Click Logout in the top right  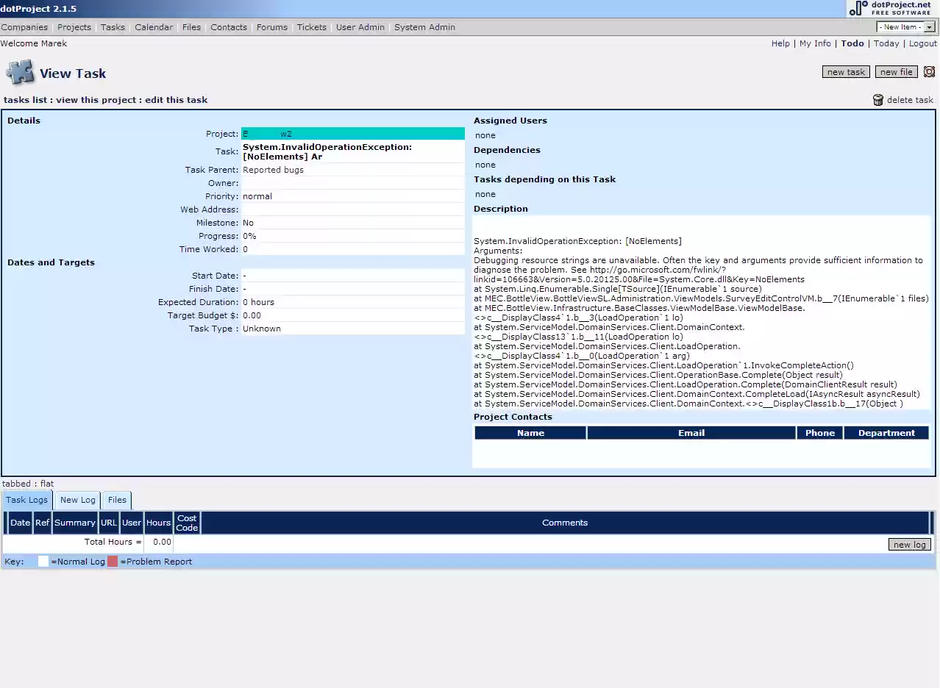(x=922, y=43)
